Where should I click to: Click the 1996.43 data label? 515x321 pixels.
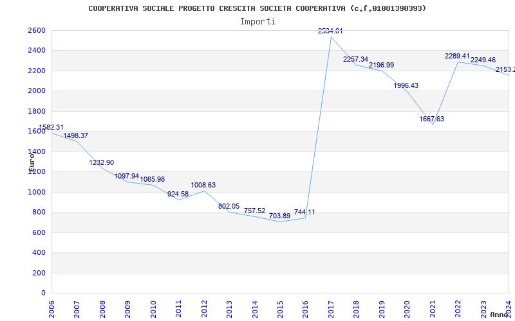[406, 85]
